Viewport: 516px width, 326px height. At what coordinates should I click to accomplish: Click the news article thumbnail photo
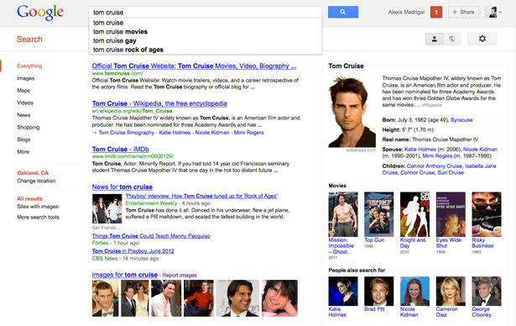pyautogui.click(x=107, y=209)
